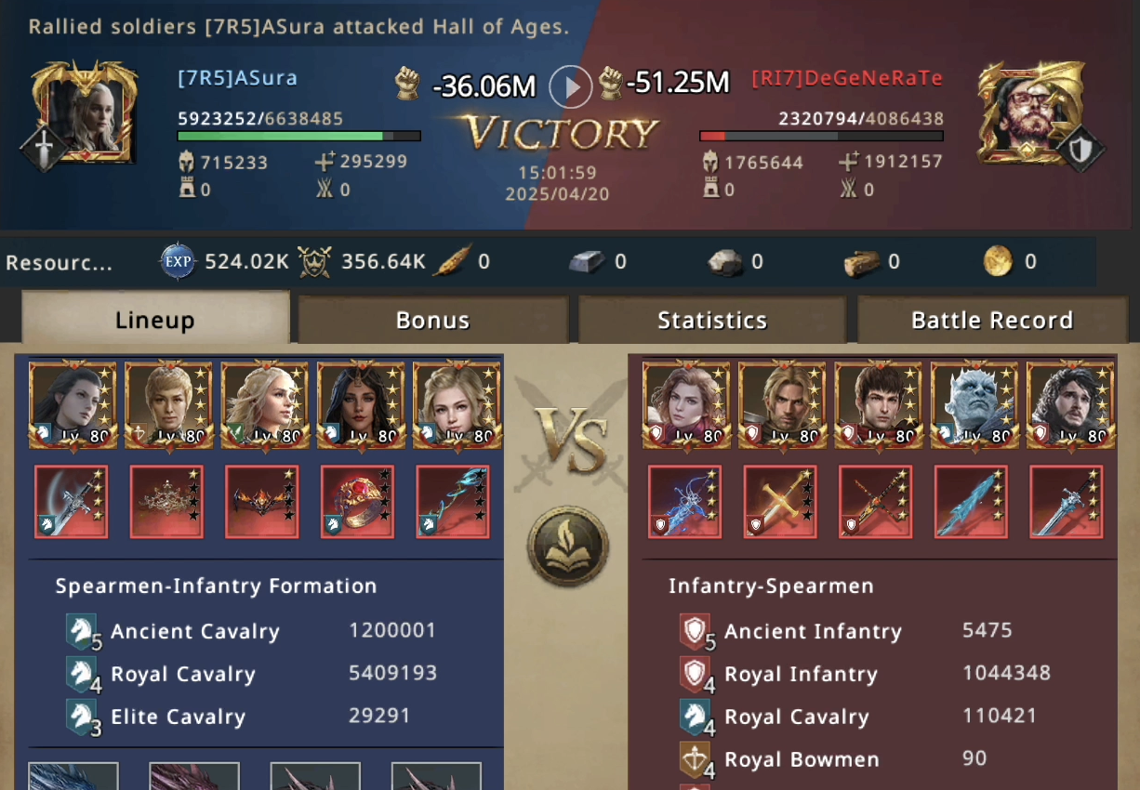Image resolution: width=1140 pixels, height=790 pixels.
Task: Switch to the Bonus tab
Action: click(432, 321)
